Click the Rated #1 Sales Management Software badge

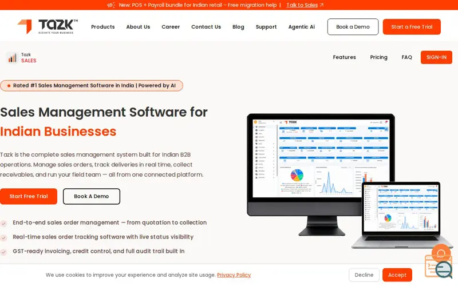92,85
